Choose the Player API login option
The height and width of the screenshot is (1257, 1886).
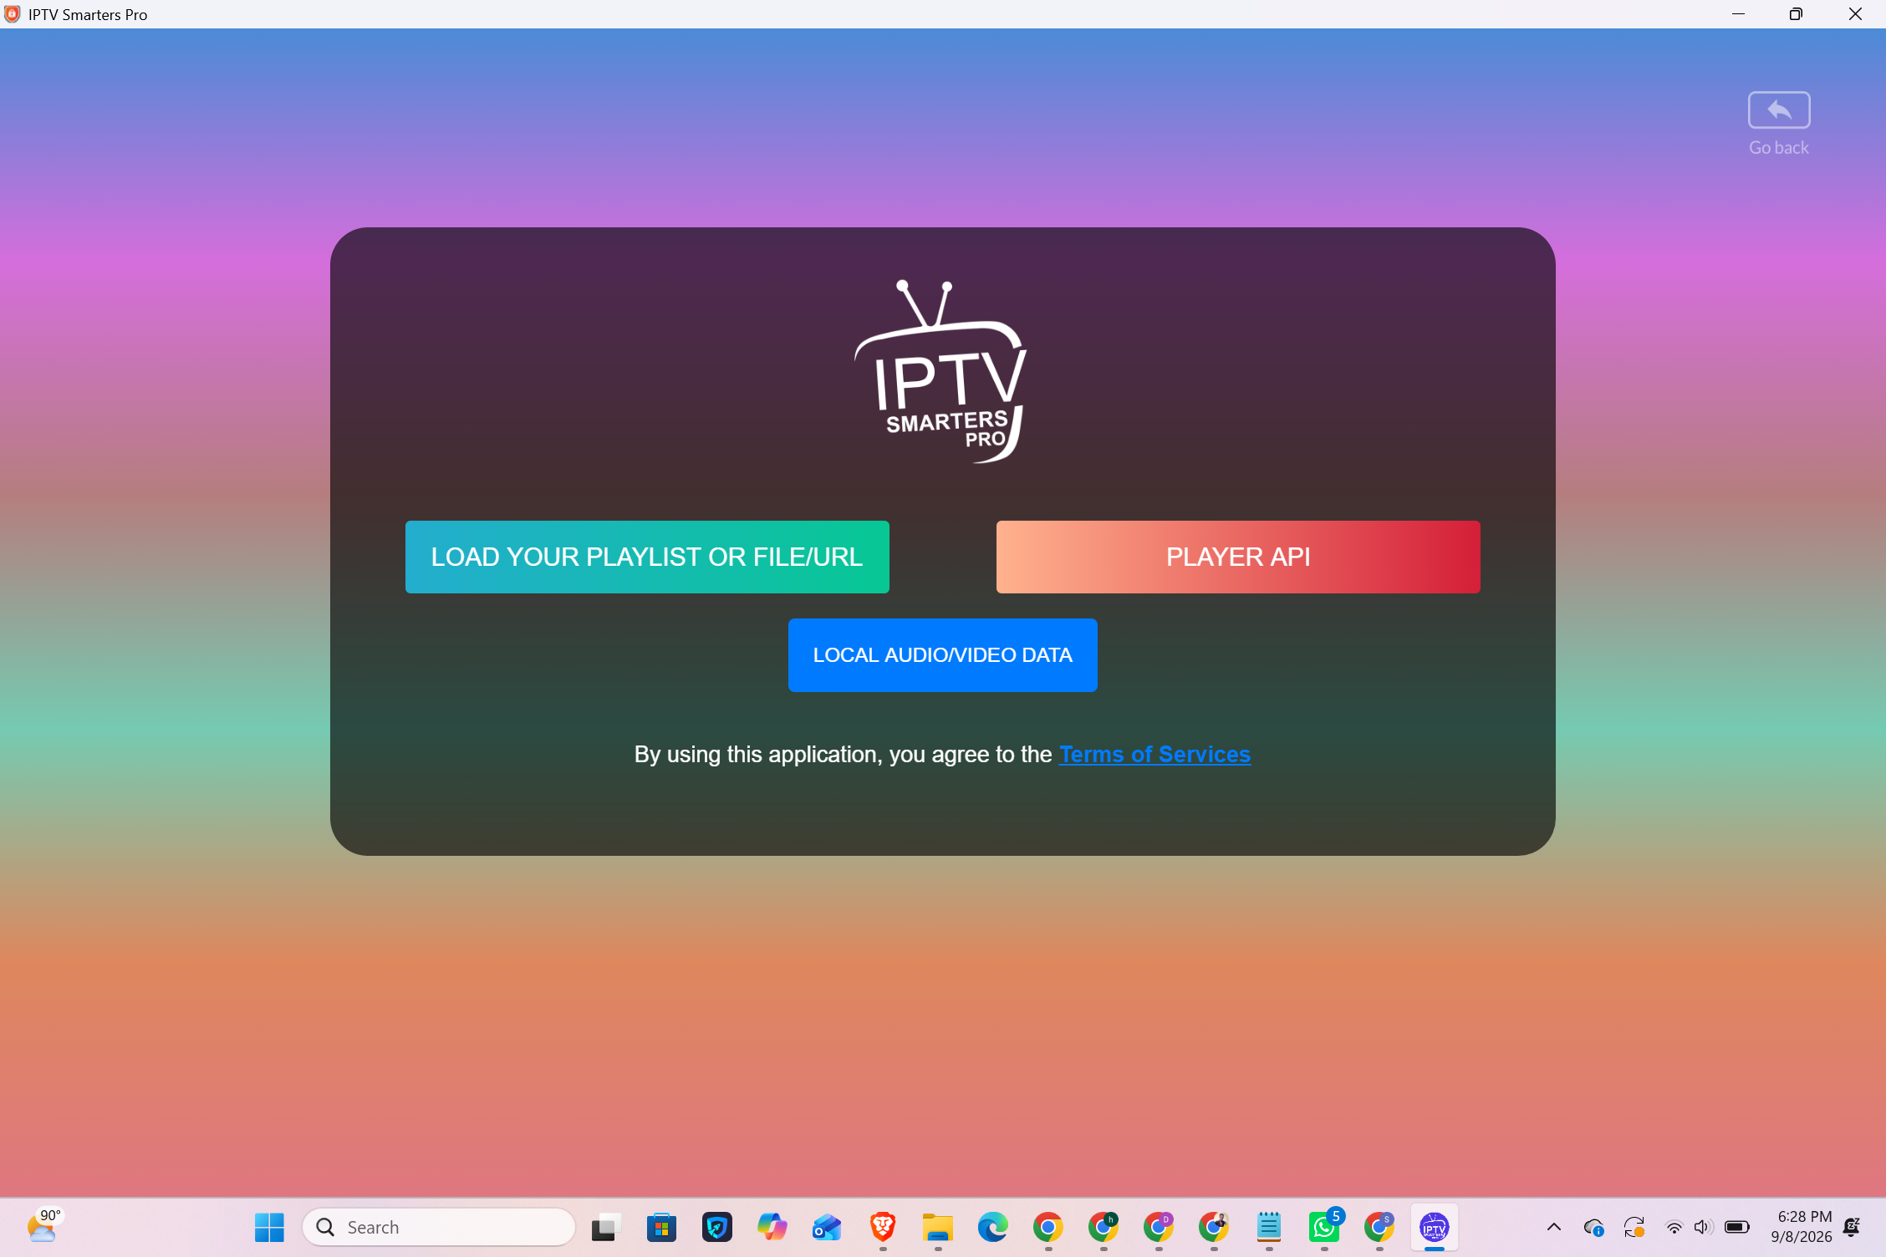click(x=1238, y=557)
